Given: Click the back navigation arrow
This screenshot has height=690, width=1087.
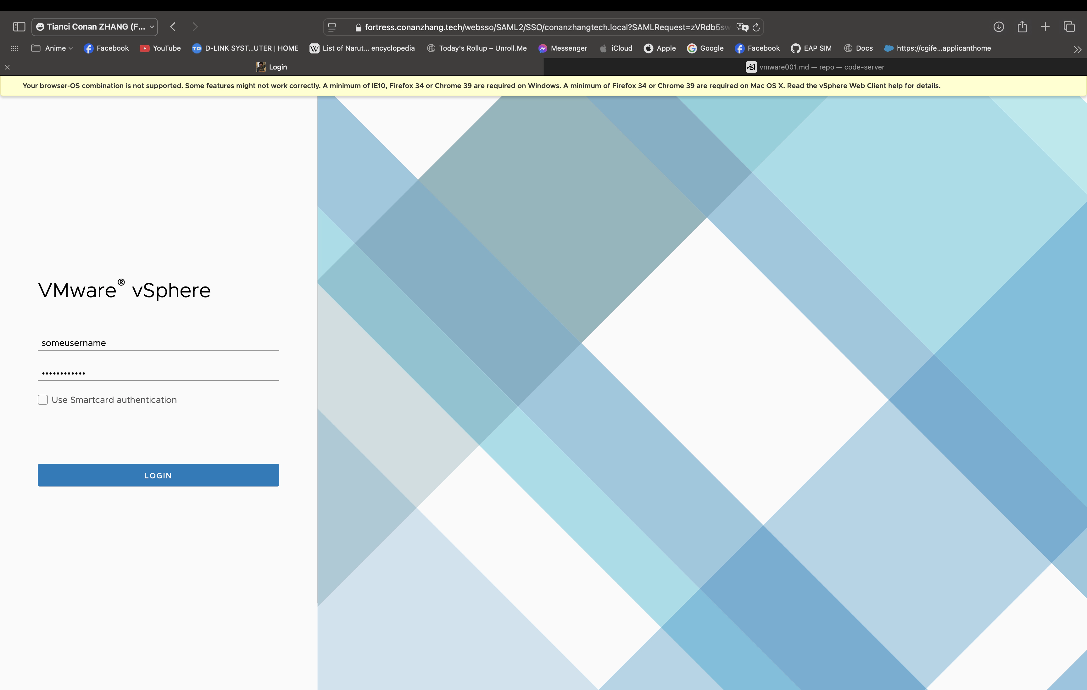Looking at the screenshot, I should pos(173,27).
